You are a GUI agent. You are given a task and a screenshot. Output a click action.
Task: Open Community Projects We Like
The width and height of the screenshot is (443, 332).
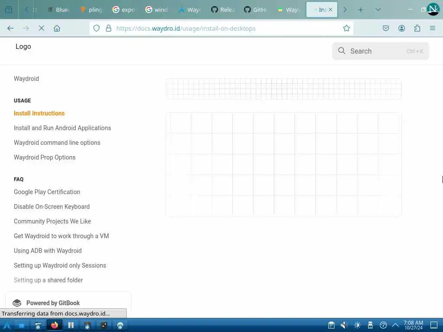click(52, 221)
